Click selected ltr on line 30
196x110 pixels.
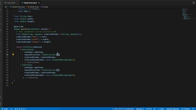(x=58, y=55)
